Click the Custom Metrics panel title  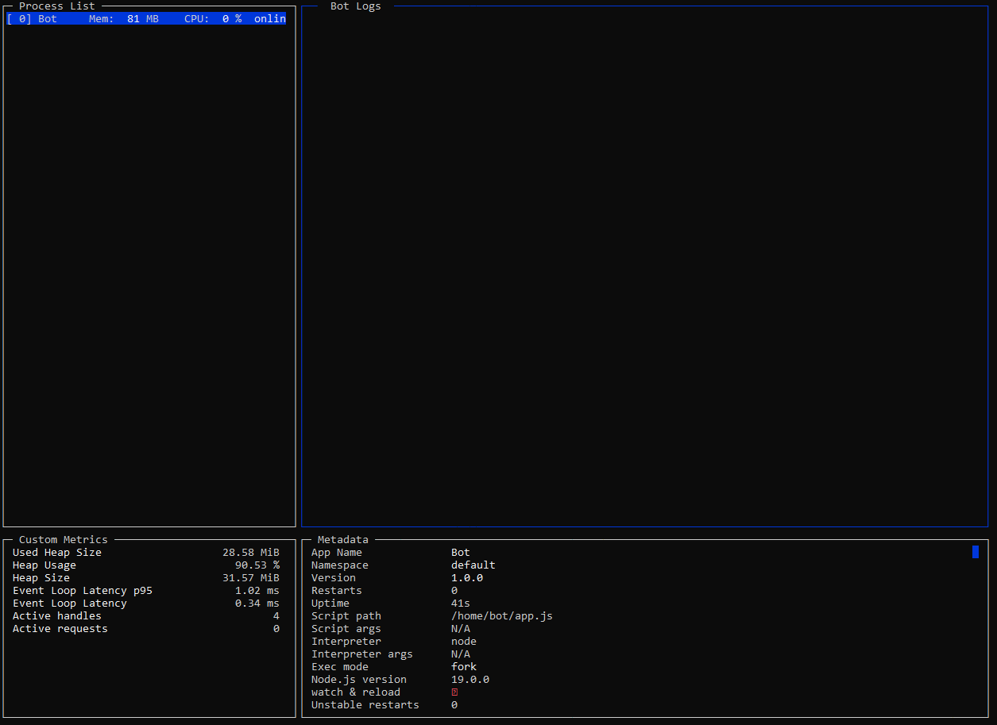coord(62,539)
